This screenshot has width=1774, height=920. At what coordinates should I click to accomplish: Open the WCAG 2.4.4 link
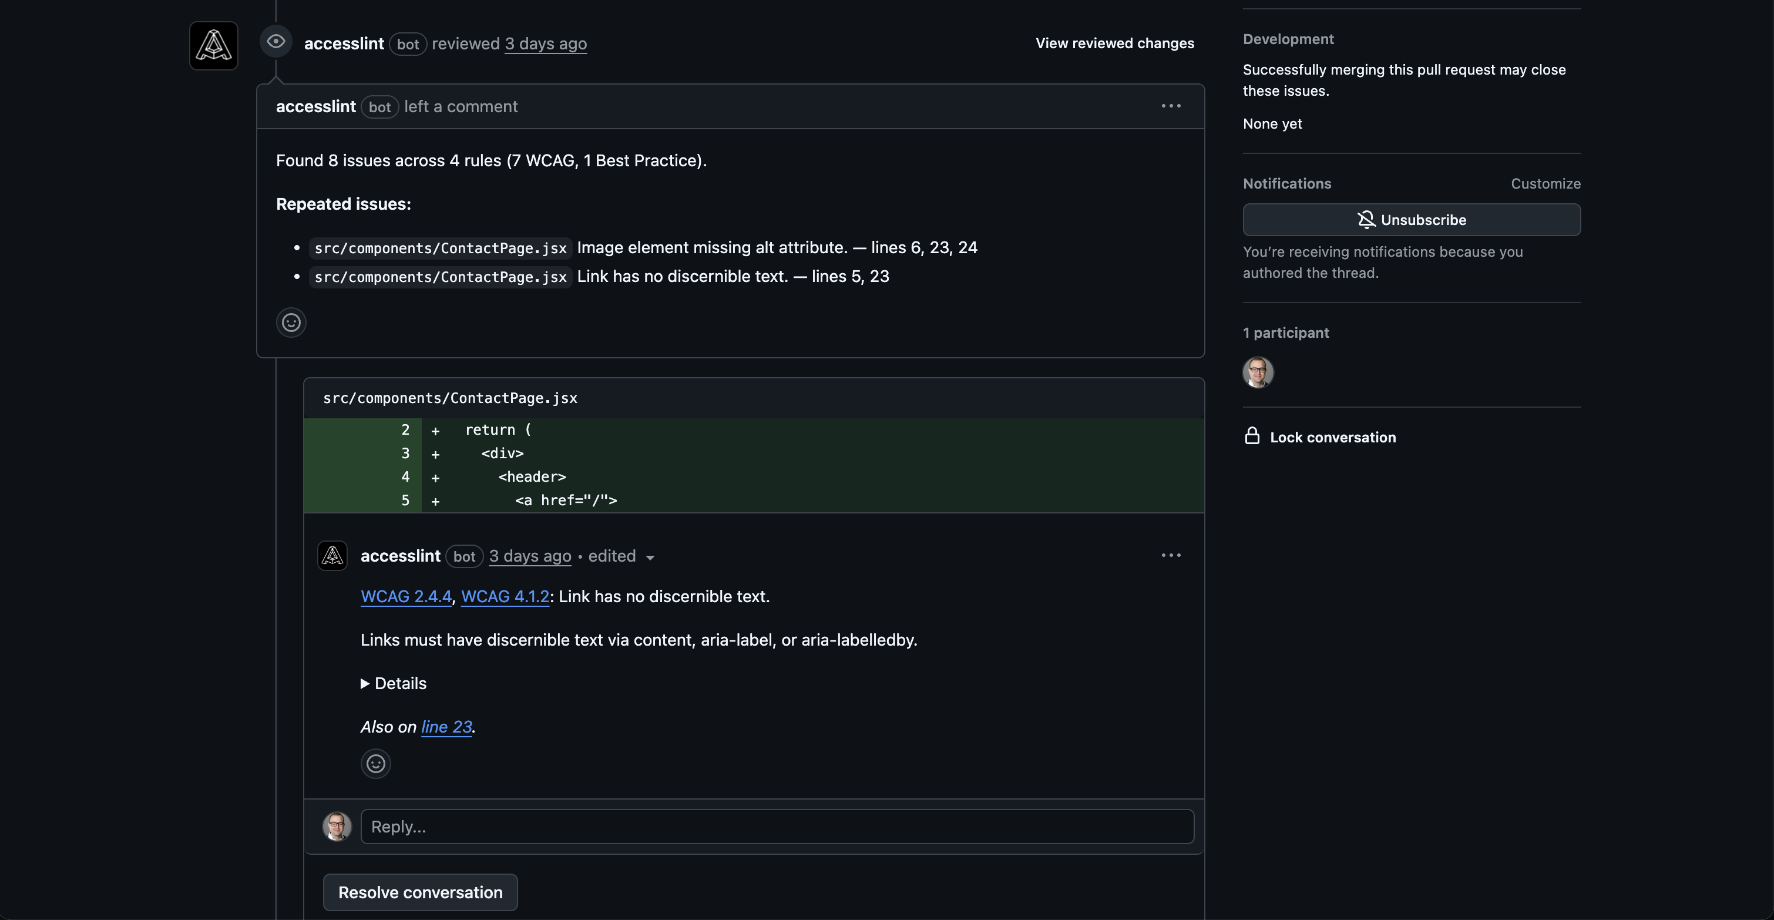(x=406, y=596)
